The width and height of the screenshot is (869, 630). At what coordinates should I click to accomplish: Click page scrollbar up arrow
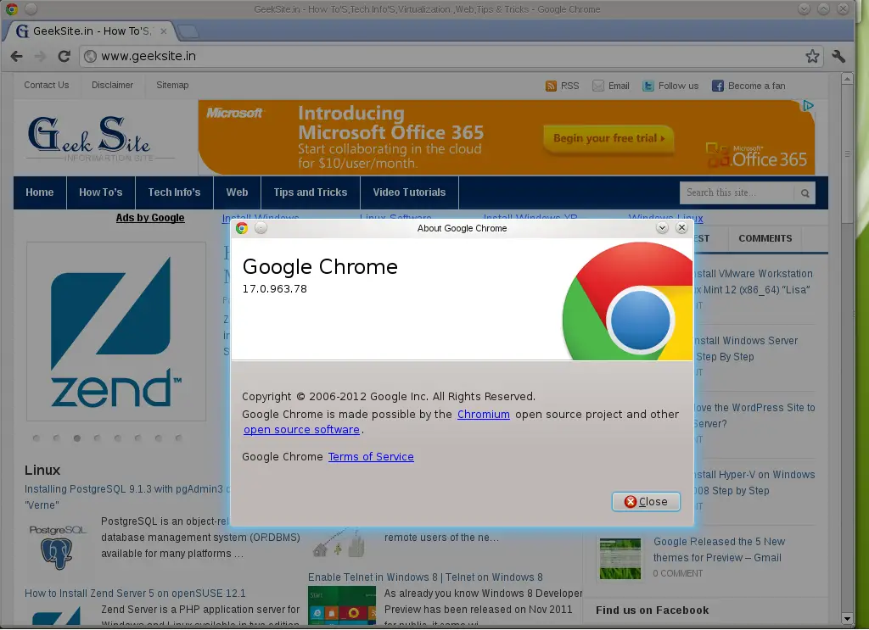tap(846, 80)
